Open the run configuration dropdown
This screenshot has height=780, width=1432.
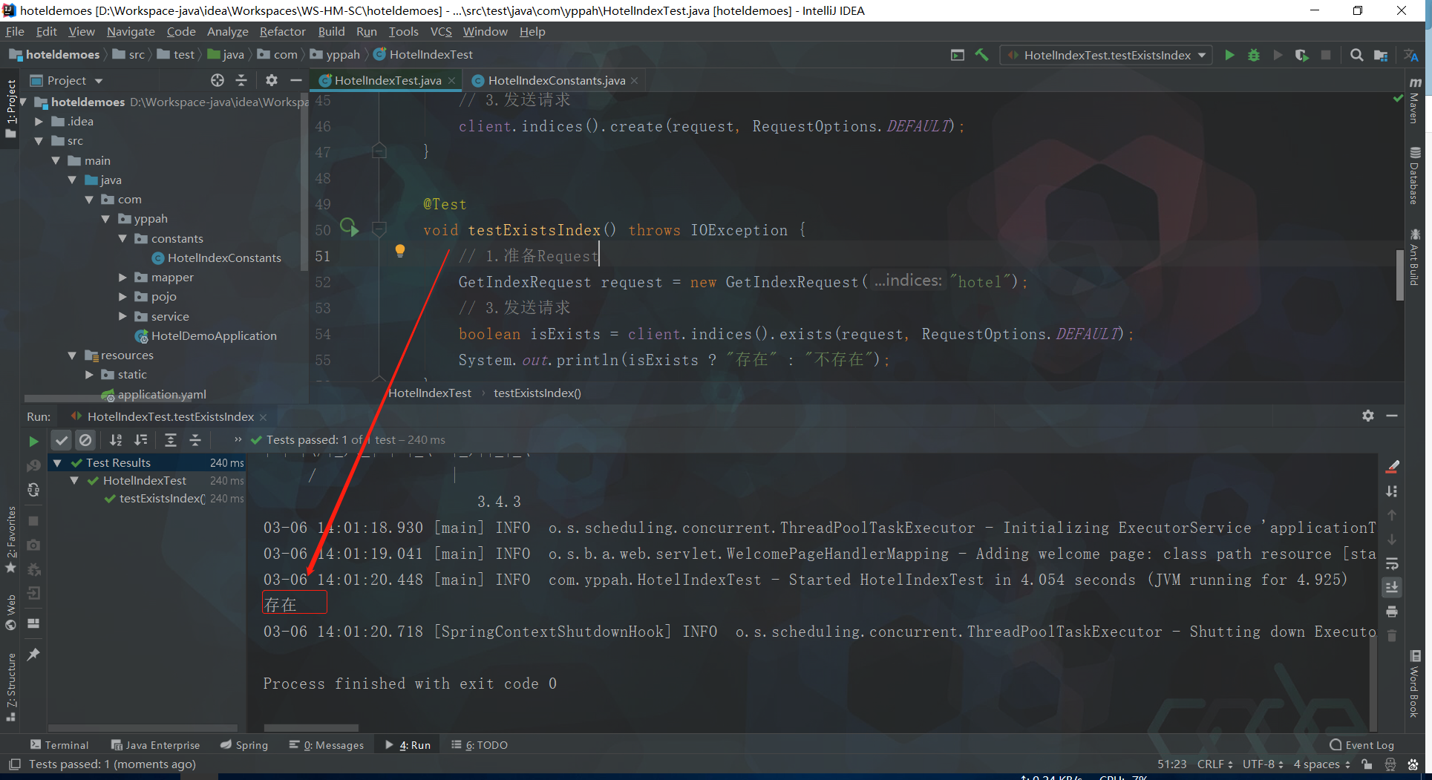[1106, 55]
